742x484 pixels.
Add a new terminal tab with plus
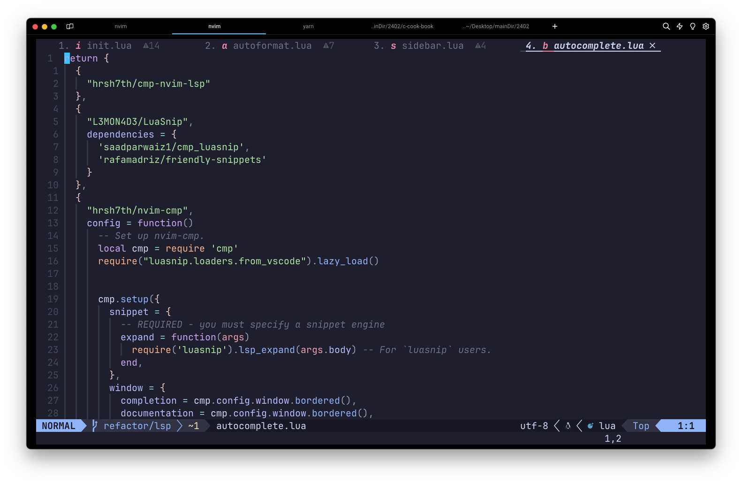(x=555, y=26)
